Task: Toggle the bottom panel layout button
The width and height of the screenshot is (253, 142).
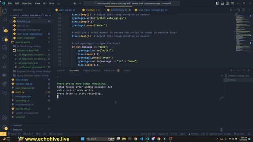Action: tap(222, 3)
